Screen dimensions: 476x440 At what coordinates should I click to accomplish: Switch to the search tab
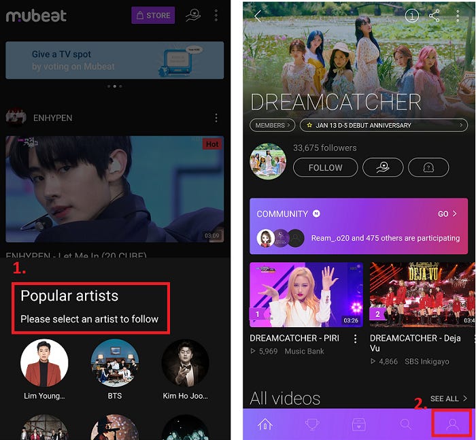(x=405, y=424)
